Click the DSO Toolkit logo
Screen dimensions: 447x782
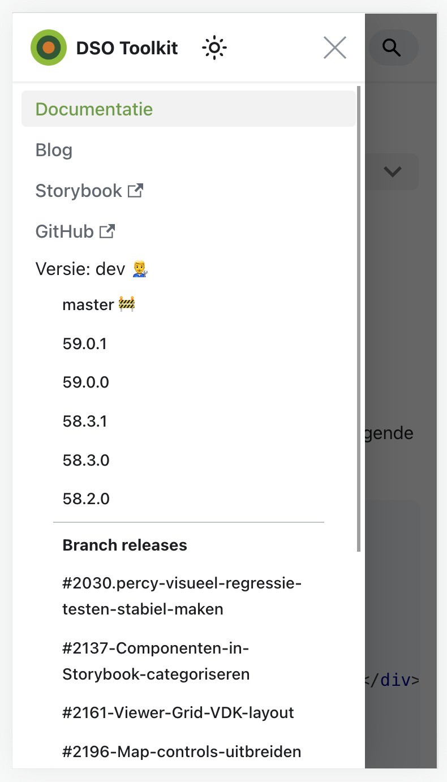pos(49,48)
